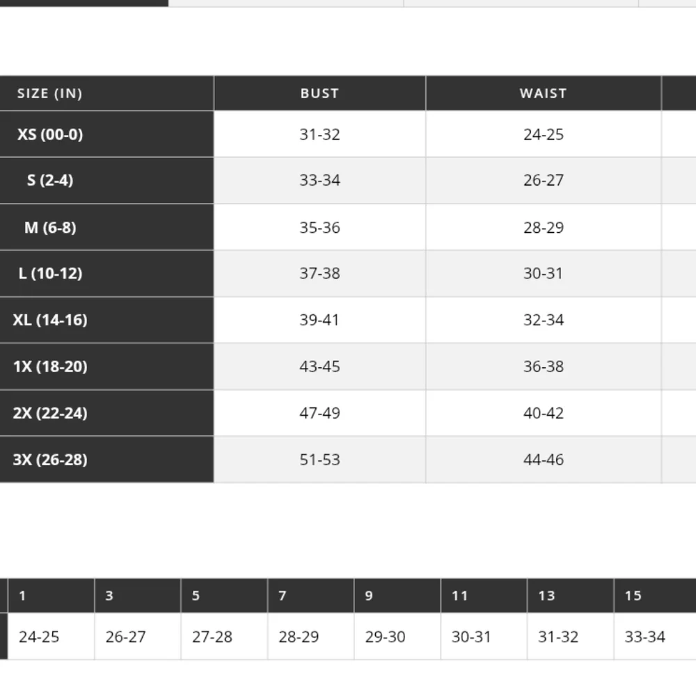Select the 3X (26-28) size row label
The height and width of the screenshot is (696, 696).
pyautogui.click(x=50, y=460)
